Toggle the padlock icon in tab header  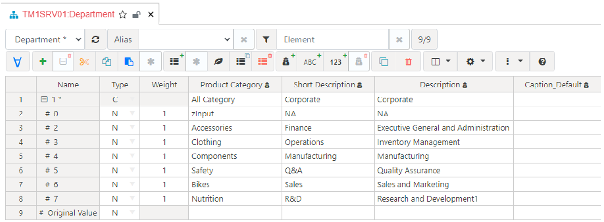pos(136,15)
